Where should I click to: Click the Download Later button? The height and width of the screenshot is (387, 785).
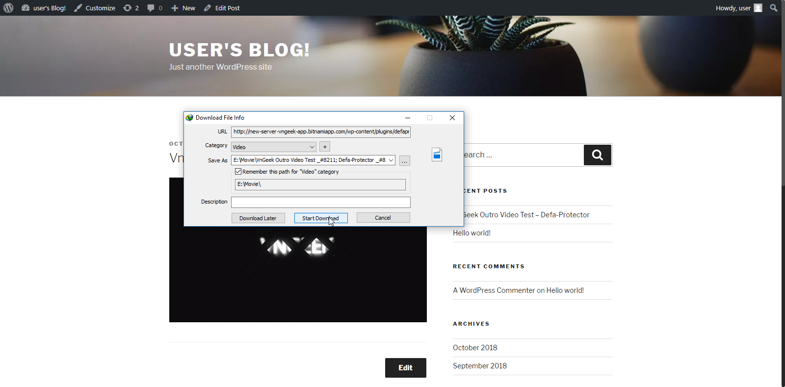click(x=258, y=218)
